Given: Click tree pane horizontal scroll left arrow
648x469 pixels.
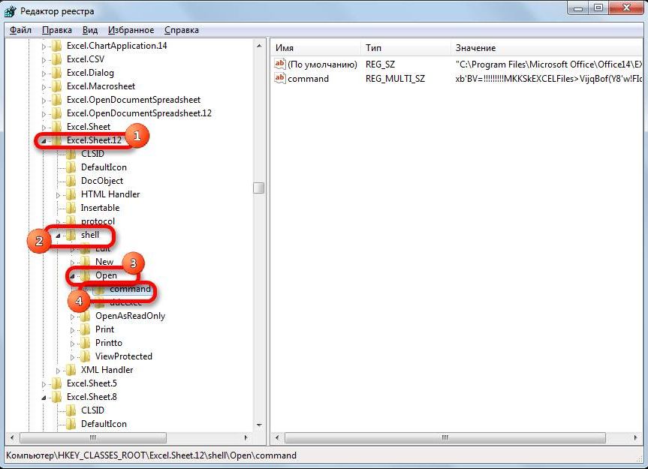Looking at the screenshot, I should [11, 437].
